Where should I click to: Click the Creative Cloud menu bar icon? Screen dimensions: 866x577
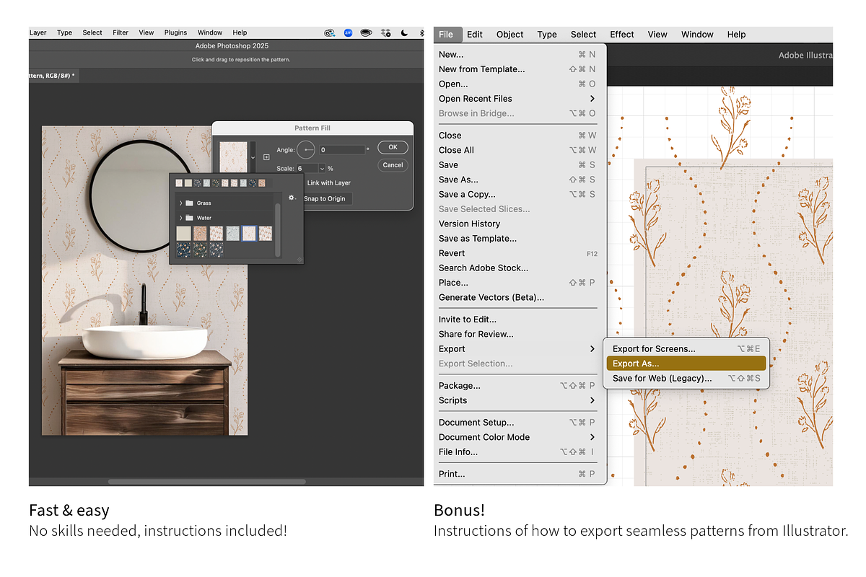[x=330, y=32]
